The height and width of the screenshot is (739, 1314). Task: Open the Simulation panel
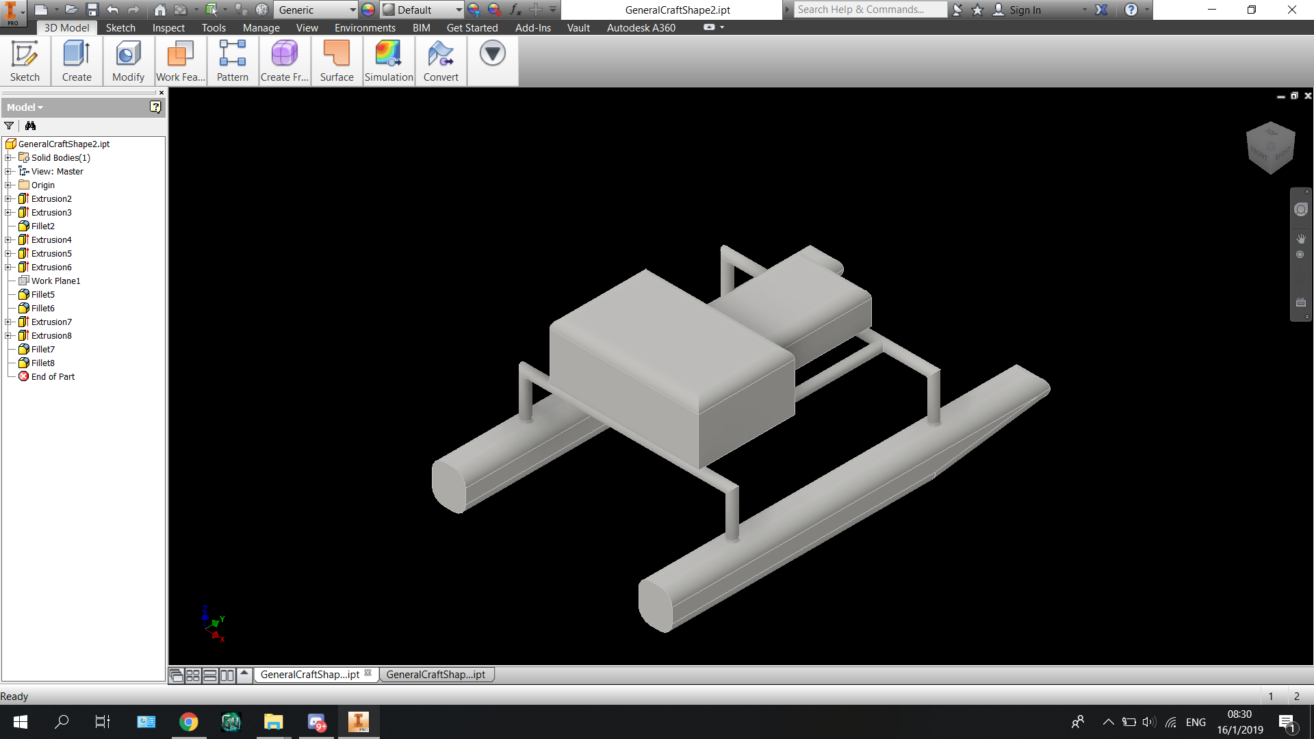pyautogui.click(x=389, y=61)
